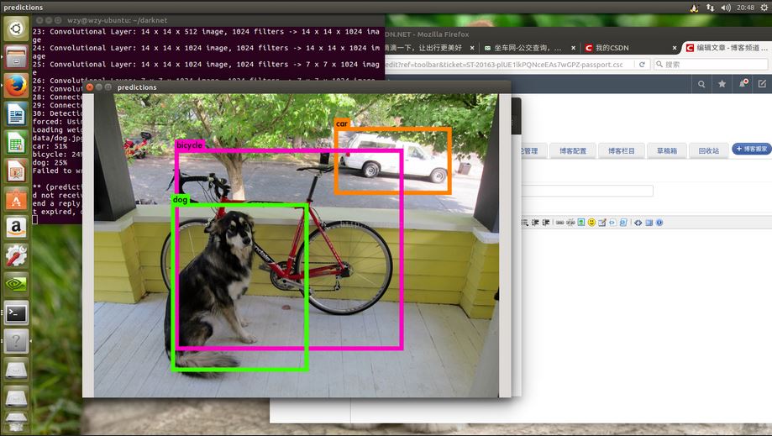The height and width of the screenshot is (436, 772).
Task: Switch to the 坐车网-公交查询 Firefox tab
Action: [x=528, y=48]
